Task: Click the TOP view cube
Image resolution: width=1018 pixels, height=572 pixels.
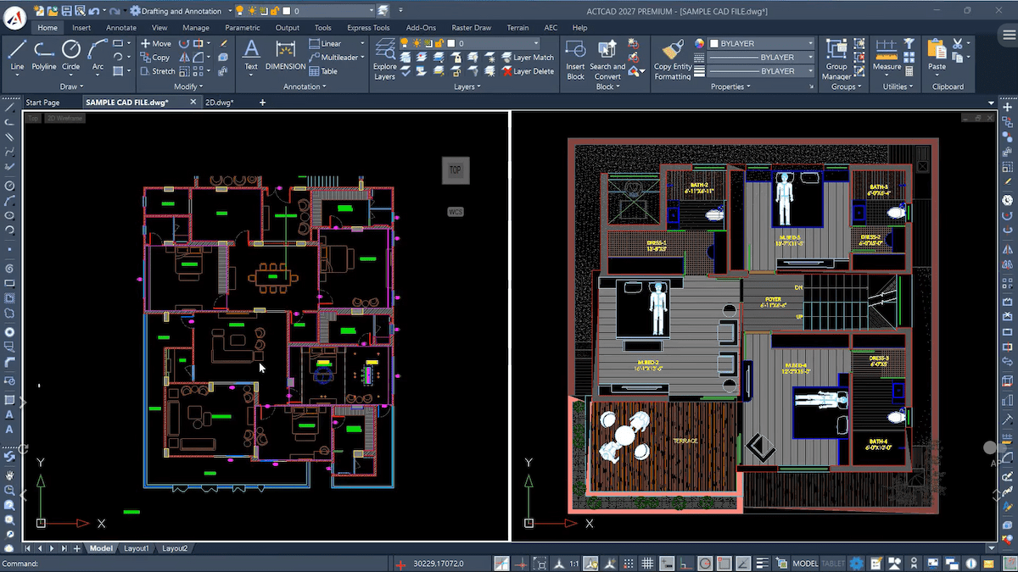Action: click(456, 169)
